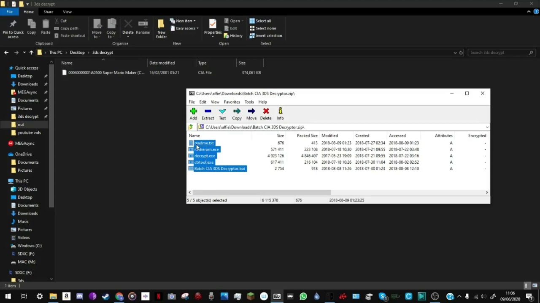
Task: Click the Explorer ribbon Copy icon
Action: click(x=32, y=27)
